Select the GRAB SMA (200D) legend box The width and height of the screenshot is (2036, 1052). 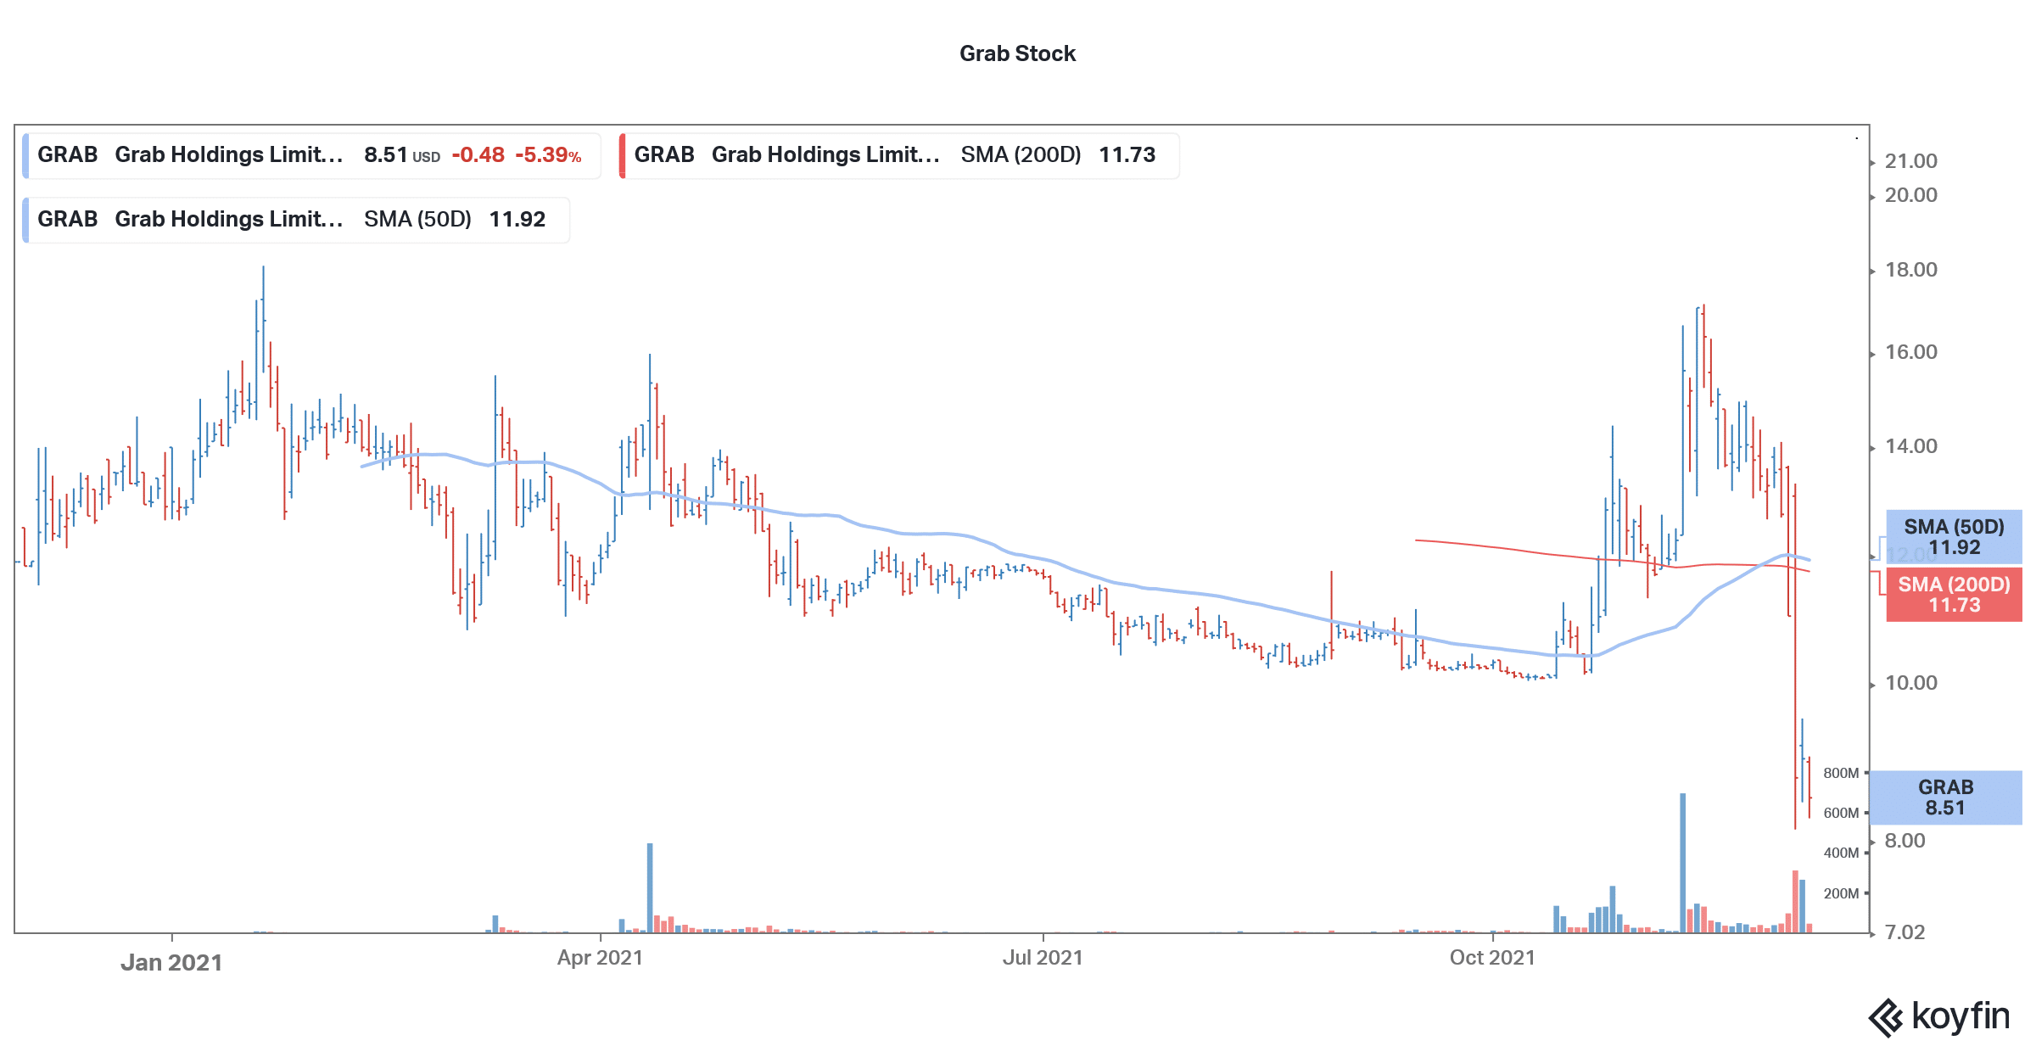click(899, 155)
